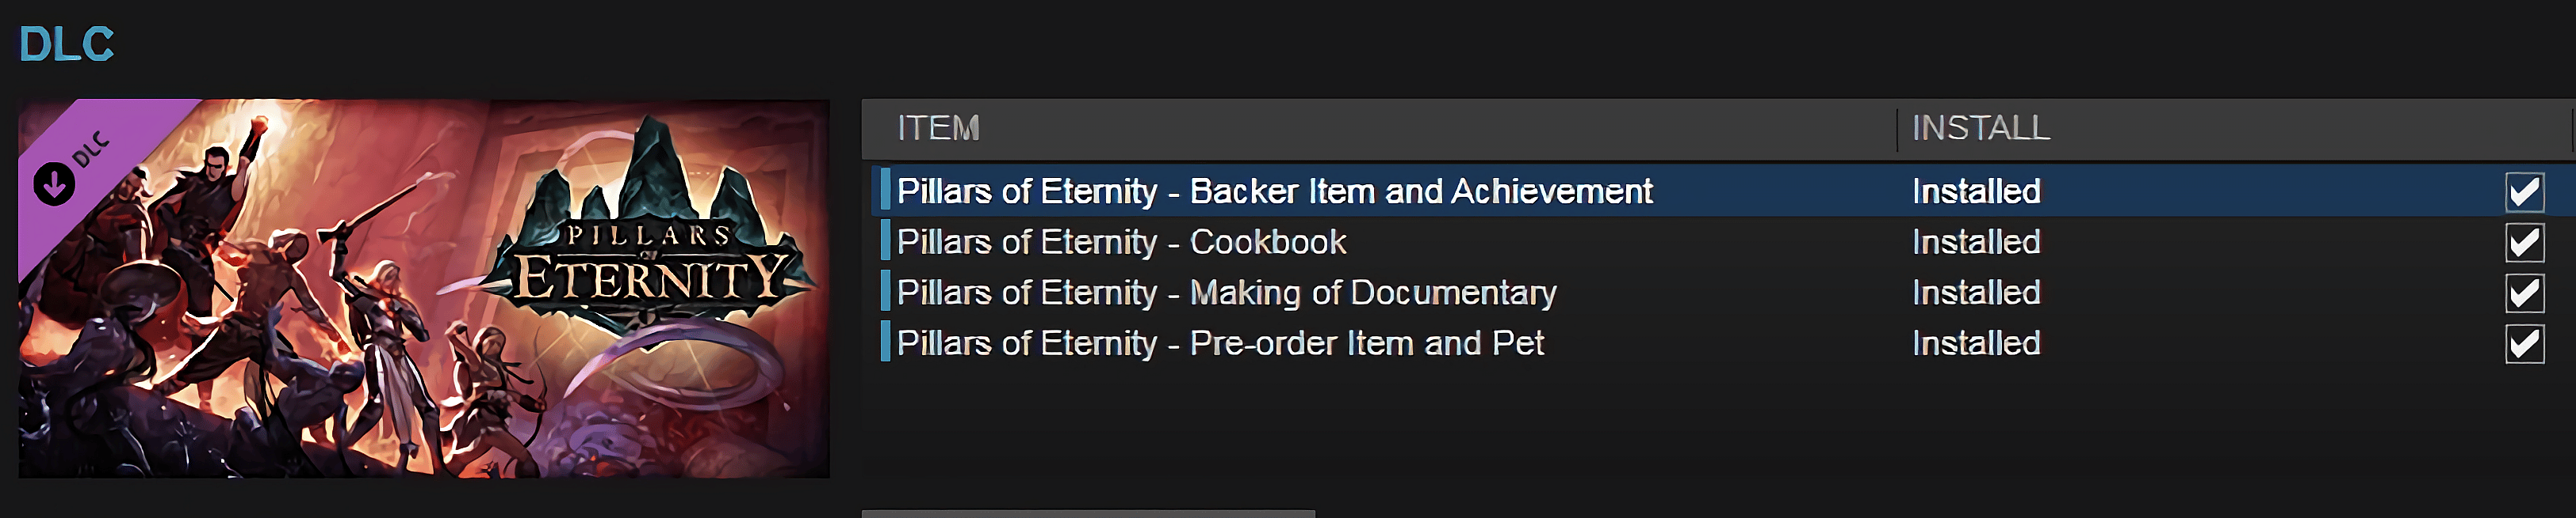Click Installed status of the Backer Item row
2576x518 pixels.
(1976, 191)
